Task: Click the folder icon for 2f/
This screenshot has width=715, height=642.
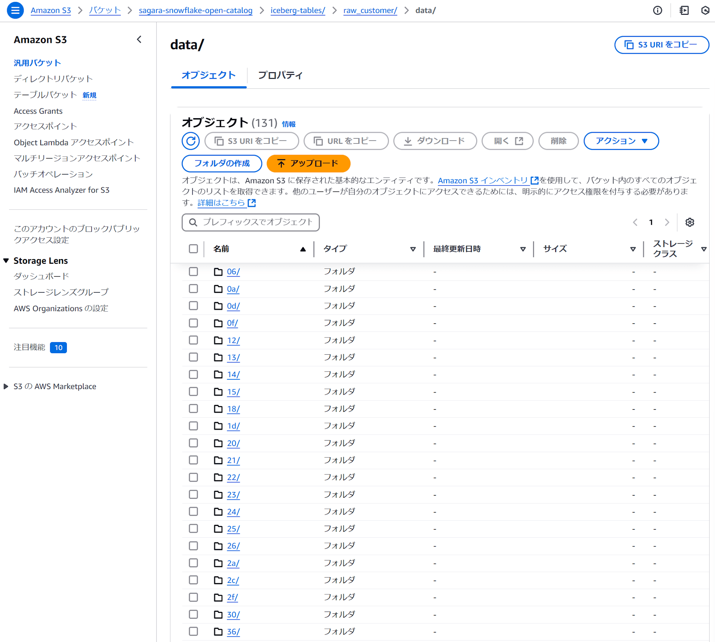Action: click(218, 597)
